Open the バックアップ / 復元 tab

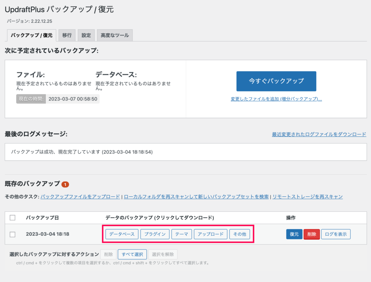click(32, 35)
